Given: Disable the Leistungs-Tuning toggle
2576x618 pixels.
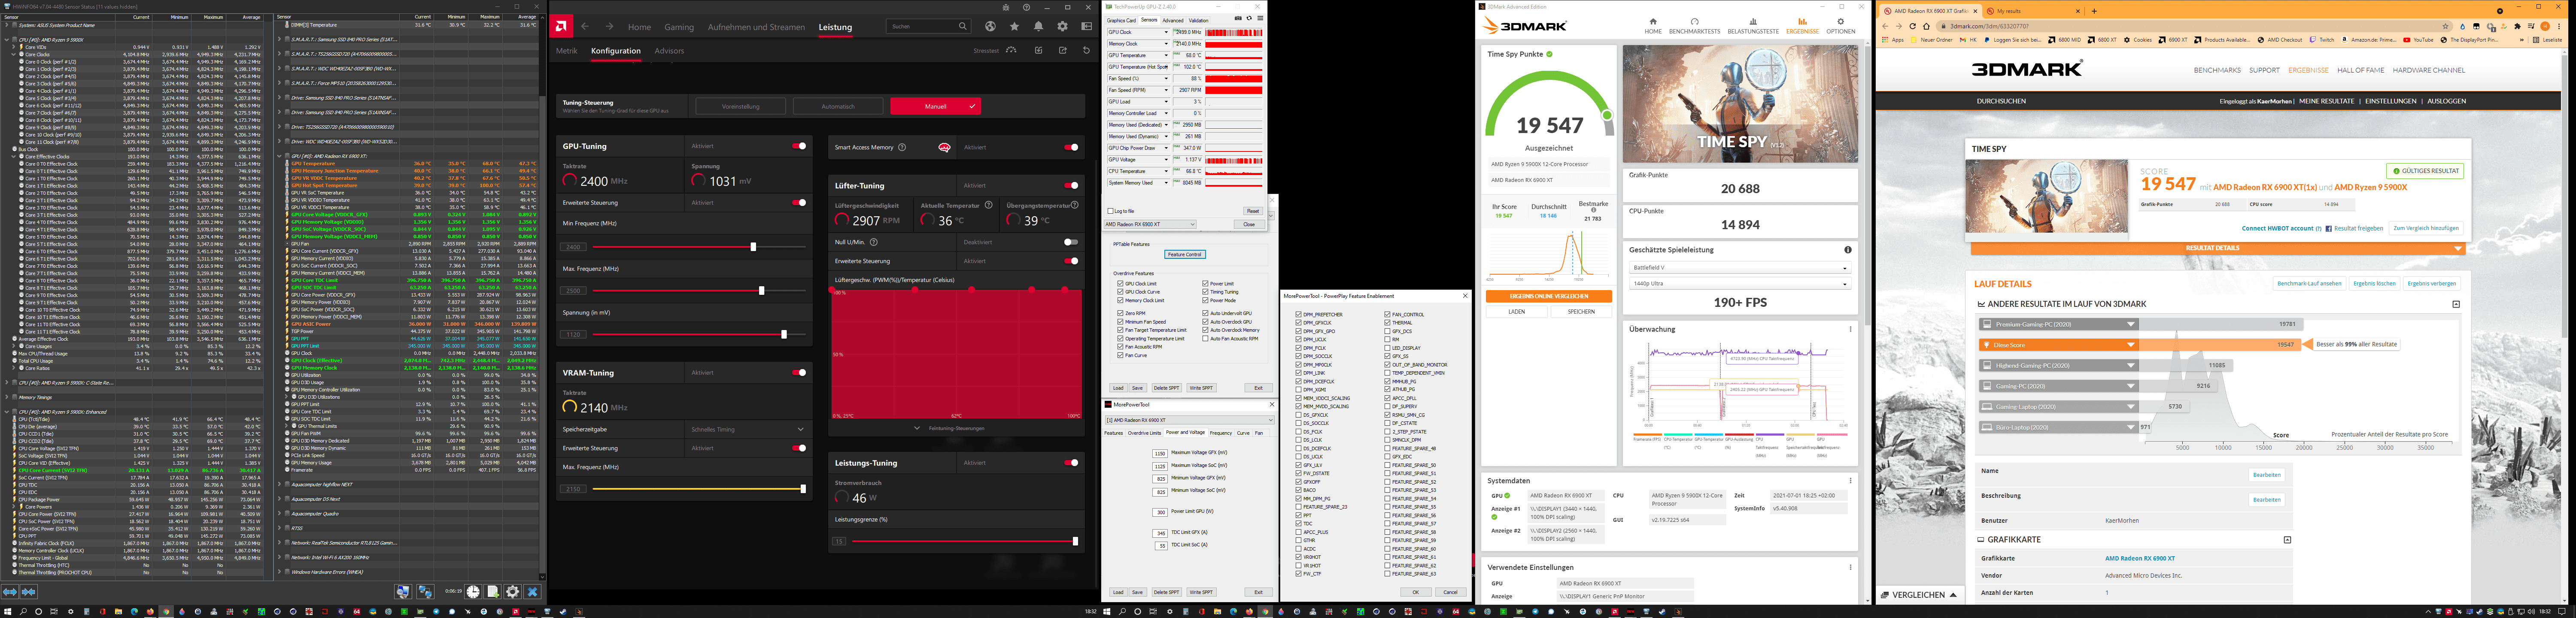Looking at the screenshot, I should [1071, 463].
